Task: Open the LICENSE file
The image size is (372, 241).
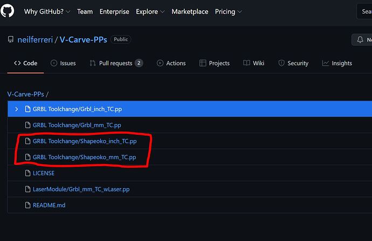Action: [44, 173]
